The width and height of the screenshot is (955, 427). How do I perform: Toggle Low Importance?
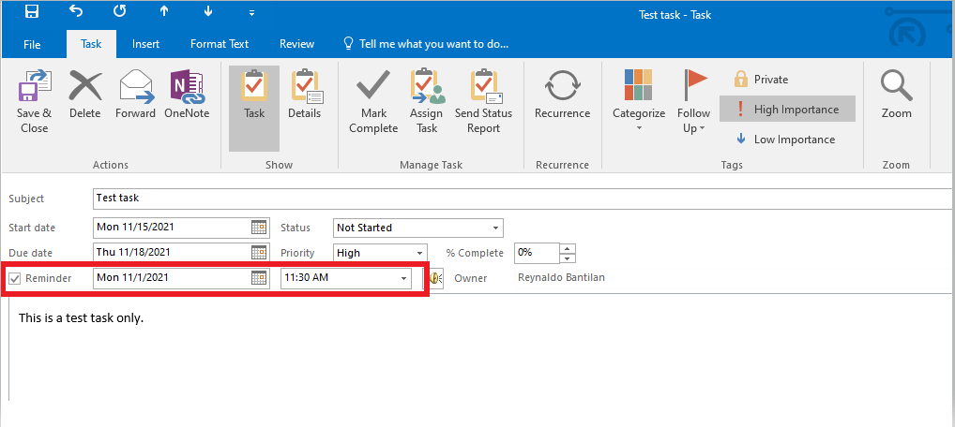tap(785, 140)
